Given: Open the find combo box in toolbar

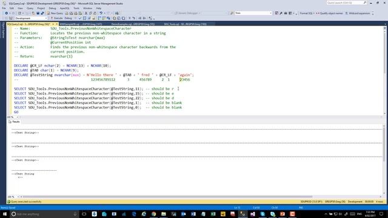Looking at the screenshot, I should (253, 13).
